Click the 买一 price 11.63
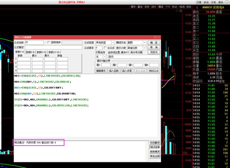The height and width of the screenshot is (168, 230). point(212,35)
